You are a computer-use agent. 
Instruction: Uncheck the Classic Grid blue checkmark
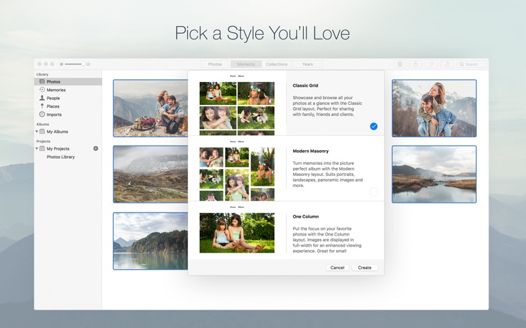coord(373,126)
